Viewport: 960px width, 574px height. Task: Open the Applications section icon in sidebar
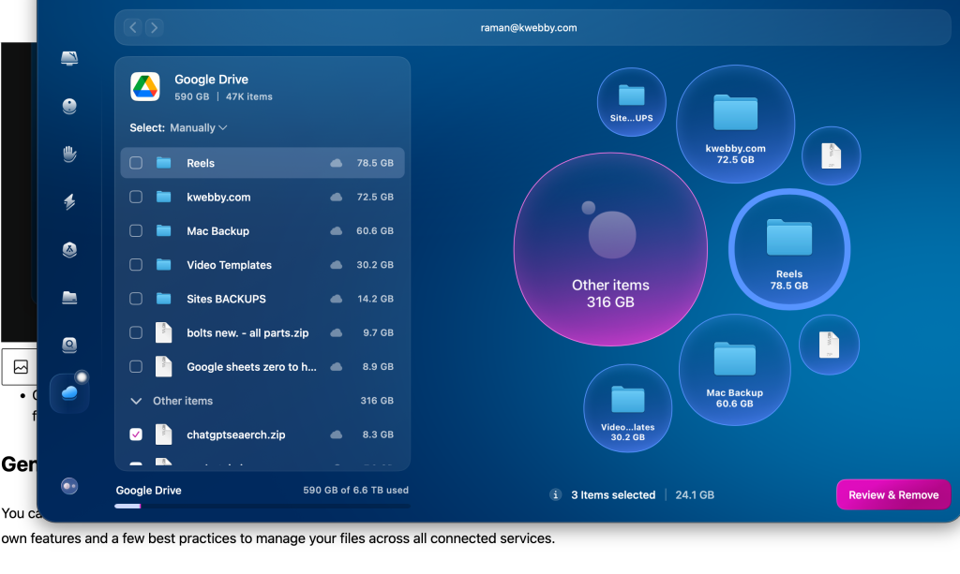[69, 249]
